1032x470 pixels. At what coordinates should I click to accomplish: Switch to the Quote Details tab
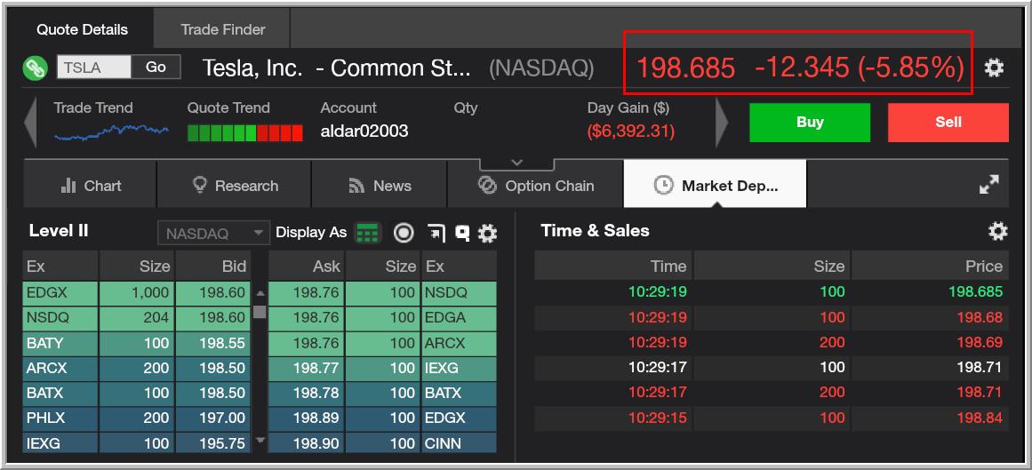tap(83, 29)
